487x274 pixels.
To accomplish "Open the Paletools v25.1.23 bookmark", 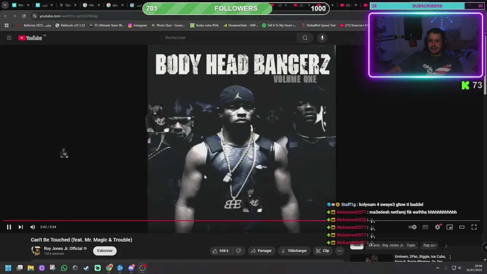I will coord(70,25).
